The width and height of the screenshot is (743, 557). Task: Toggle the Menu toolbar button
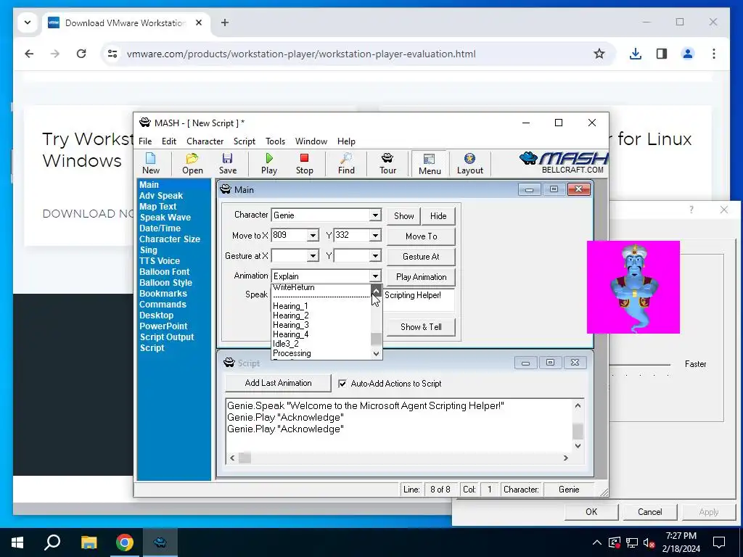coord(430,164)
